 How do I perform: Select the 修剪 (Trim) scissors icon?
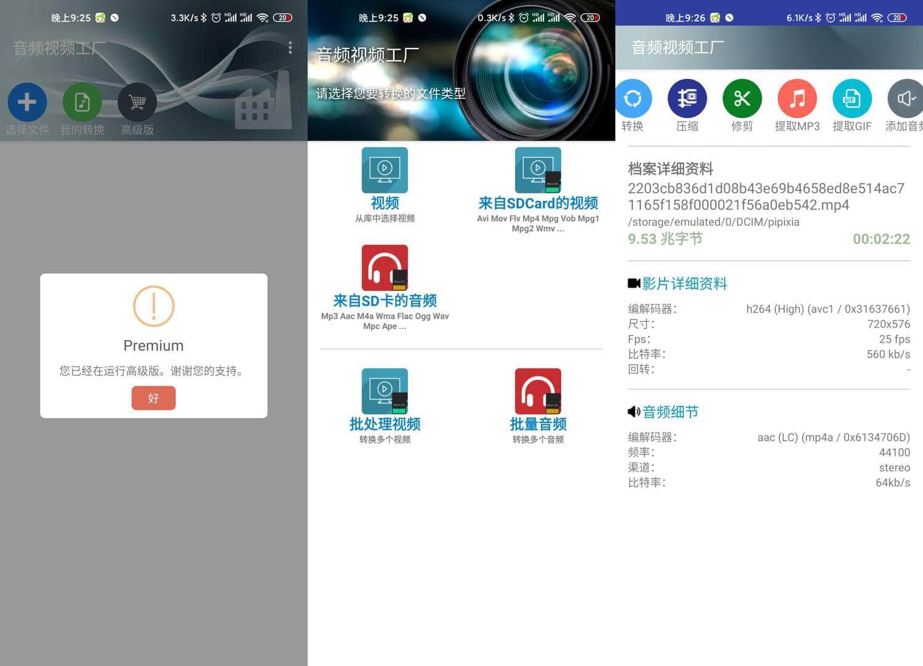point(741,98)
